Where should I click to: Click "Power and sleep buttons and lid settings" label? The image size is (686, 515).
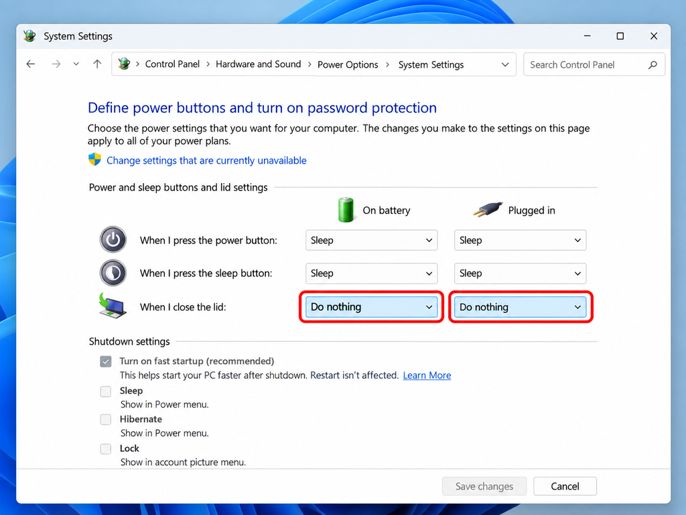coord(178,188)
